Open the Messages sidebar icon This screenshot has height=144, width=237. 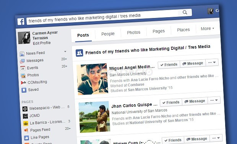[22, 61]
